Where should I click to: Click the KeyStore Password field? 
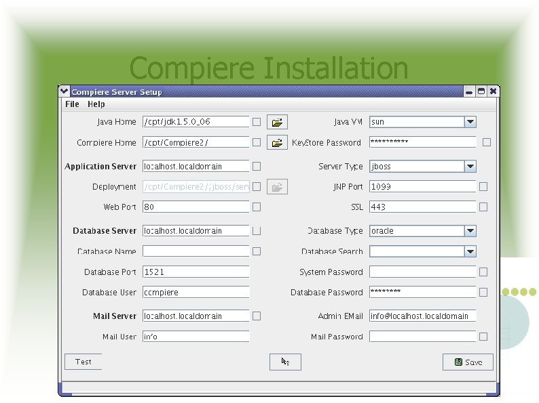(x=423, y=142)
